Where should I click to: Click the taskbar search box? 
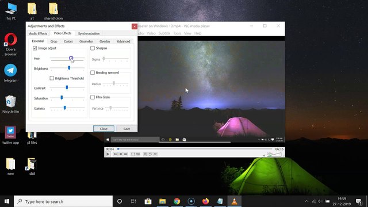pos(63,201)
